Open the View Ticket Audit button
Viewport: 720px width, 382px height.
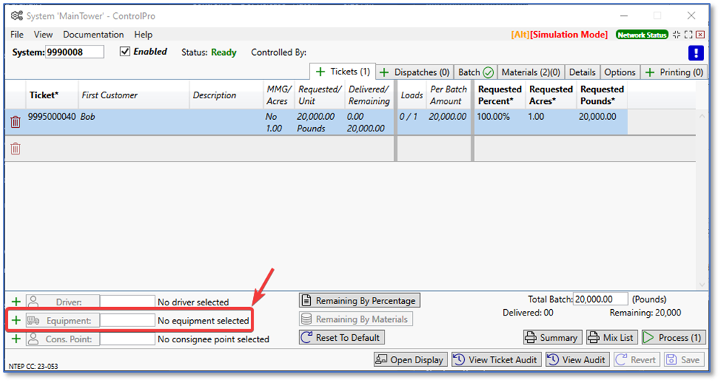click(496, 360)
